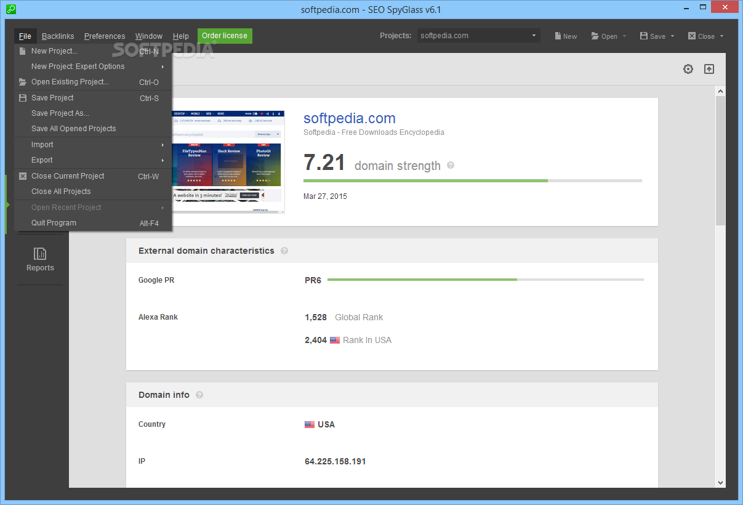
Task: Click the Mar 27, 2015 date
Action: (x=325, y=196)
